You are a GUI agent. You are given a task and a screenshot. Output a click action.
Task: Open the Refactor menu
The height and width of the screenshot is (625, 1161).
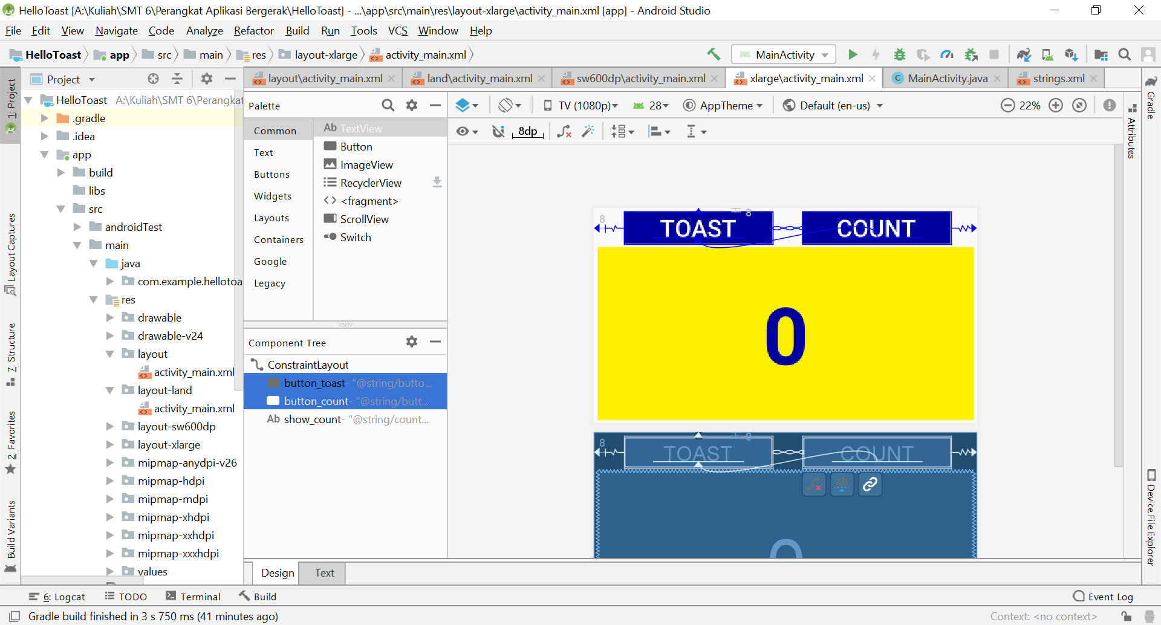pyautogui.click(x=253, y=30)
